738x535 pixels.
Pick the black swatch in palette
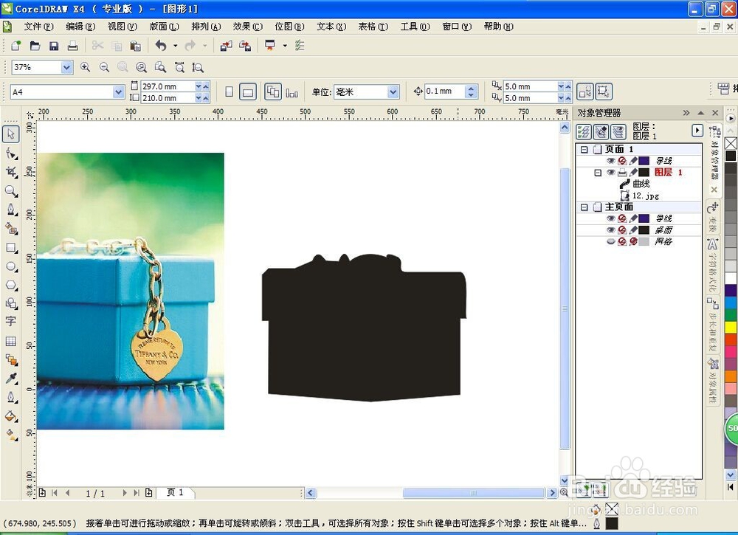[x=731, y=156]
